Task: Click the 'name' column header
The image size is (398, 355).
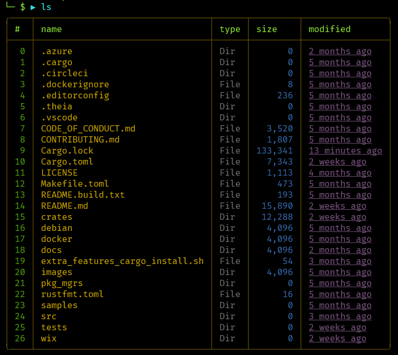Action: (51, 29)
